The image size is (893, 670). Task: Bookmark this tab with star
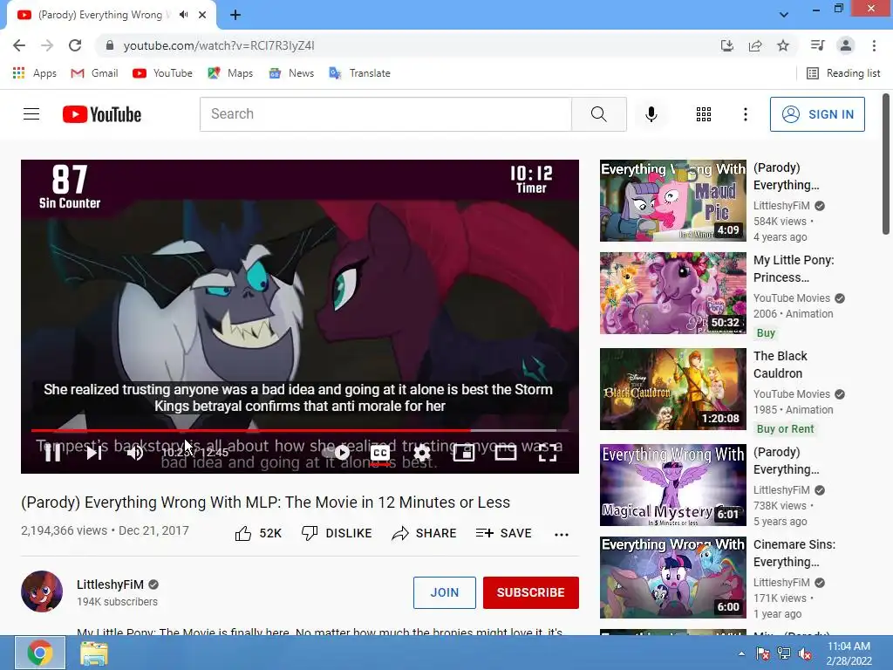click(783, 45)
